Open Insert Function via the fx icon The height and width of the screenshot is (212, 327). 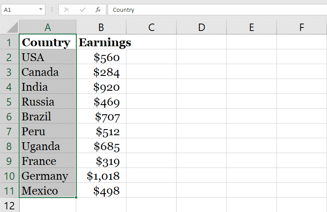[98, 10]
